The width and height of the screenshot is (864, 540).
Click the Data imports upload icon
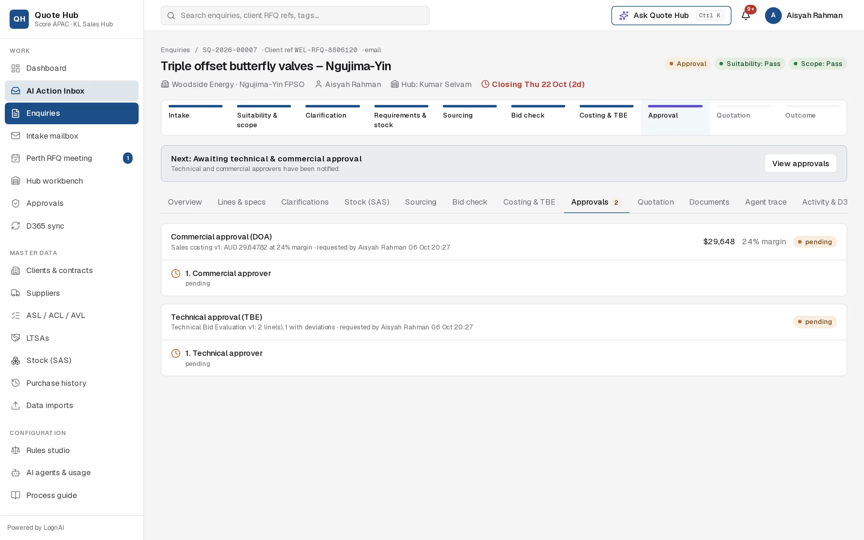16,406
